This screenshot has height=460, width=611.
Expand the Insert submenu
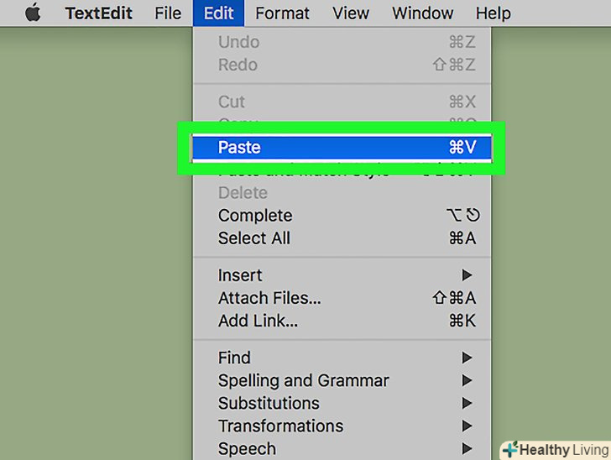pyautogui.click(x=240, y=275)
